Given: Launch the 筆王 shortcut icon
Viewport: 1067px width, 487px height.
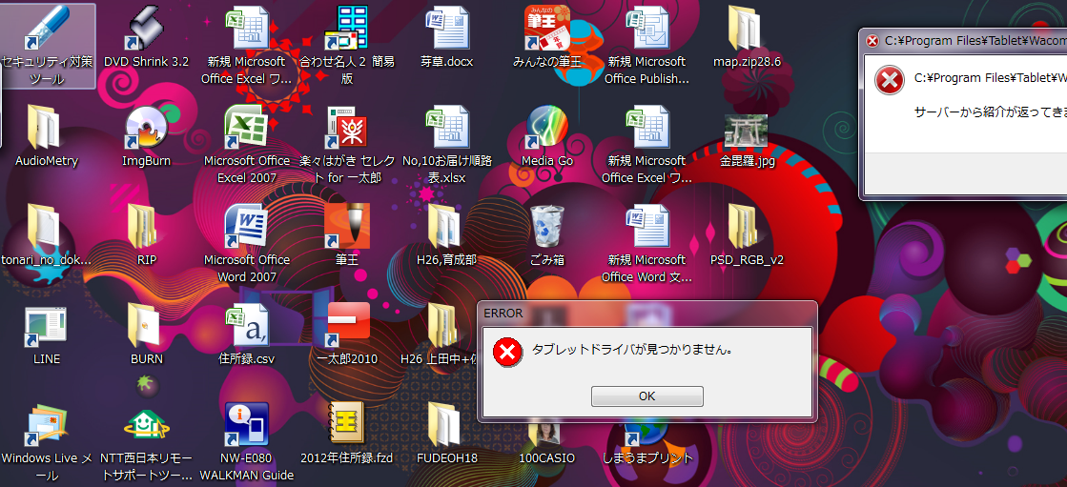Looking at the screenshot, I should [x=347, y=235].
